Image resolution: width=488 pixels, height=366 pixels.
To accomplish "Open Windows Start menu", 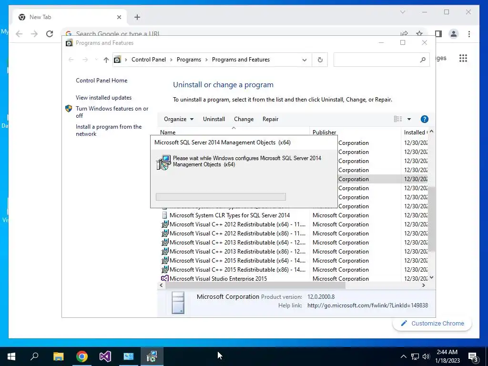I will (11, 356).
